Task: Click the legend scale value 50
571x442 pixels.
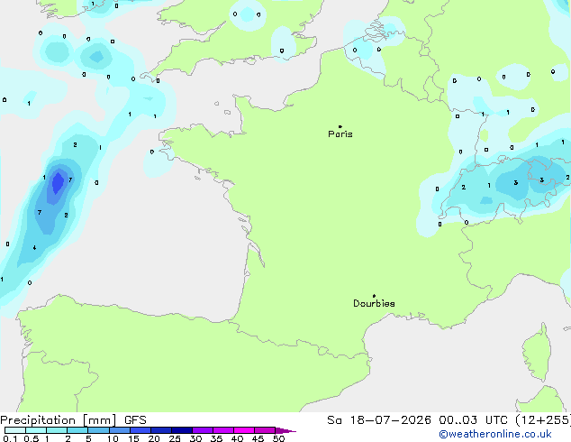Action: click(x=278, y=438)
